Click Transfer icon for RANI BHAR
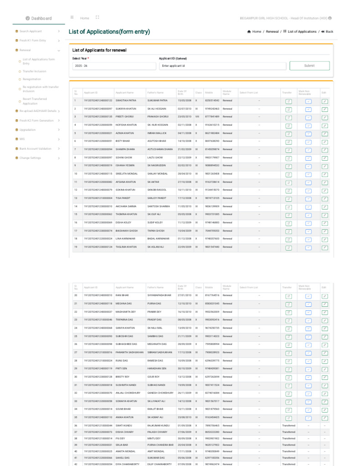The height and width of the screenshot is (466, 350). tap(288, 296)
